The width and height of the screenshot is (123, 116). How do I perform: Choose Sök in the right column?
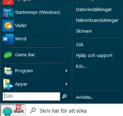click(80, 45)
